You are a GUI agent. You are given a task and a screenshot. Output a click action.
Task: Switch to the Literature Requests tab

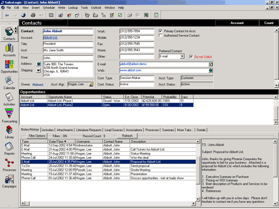point(89,130)
